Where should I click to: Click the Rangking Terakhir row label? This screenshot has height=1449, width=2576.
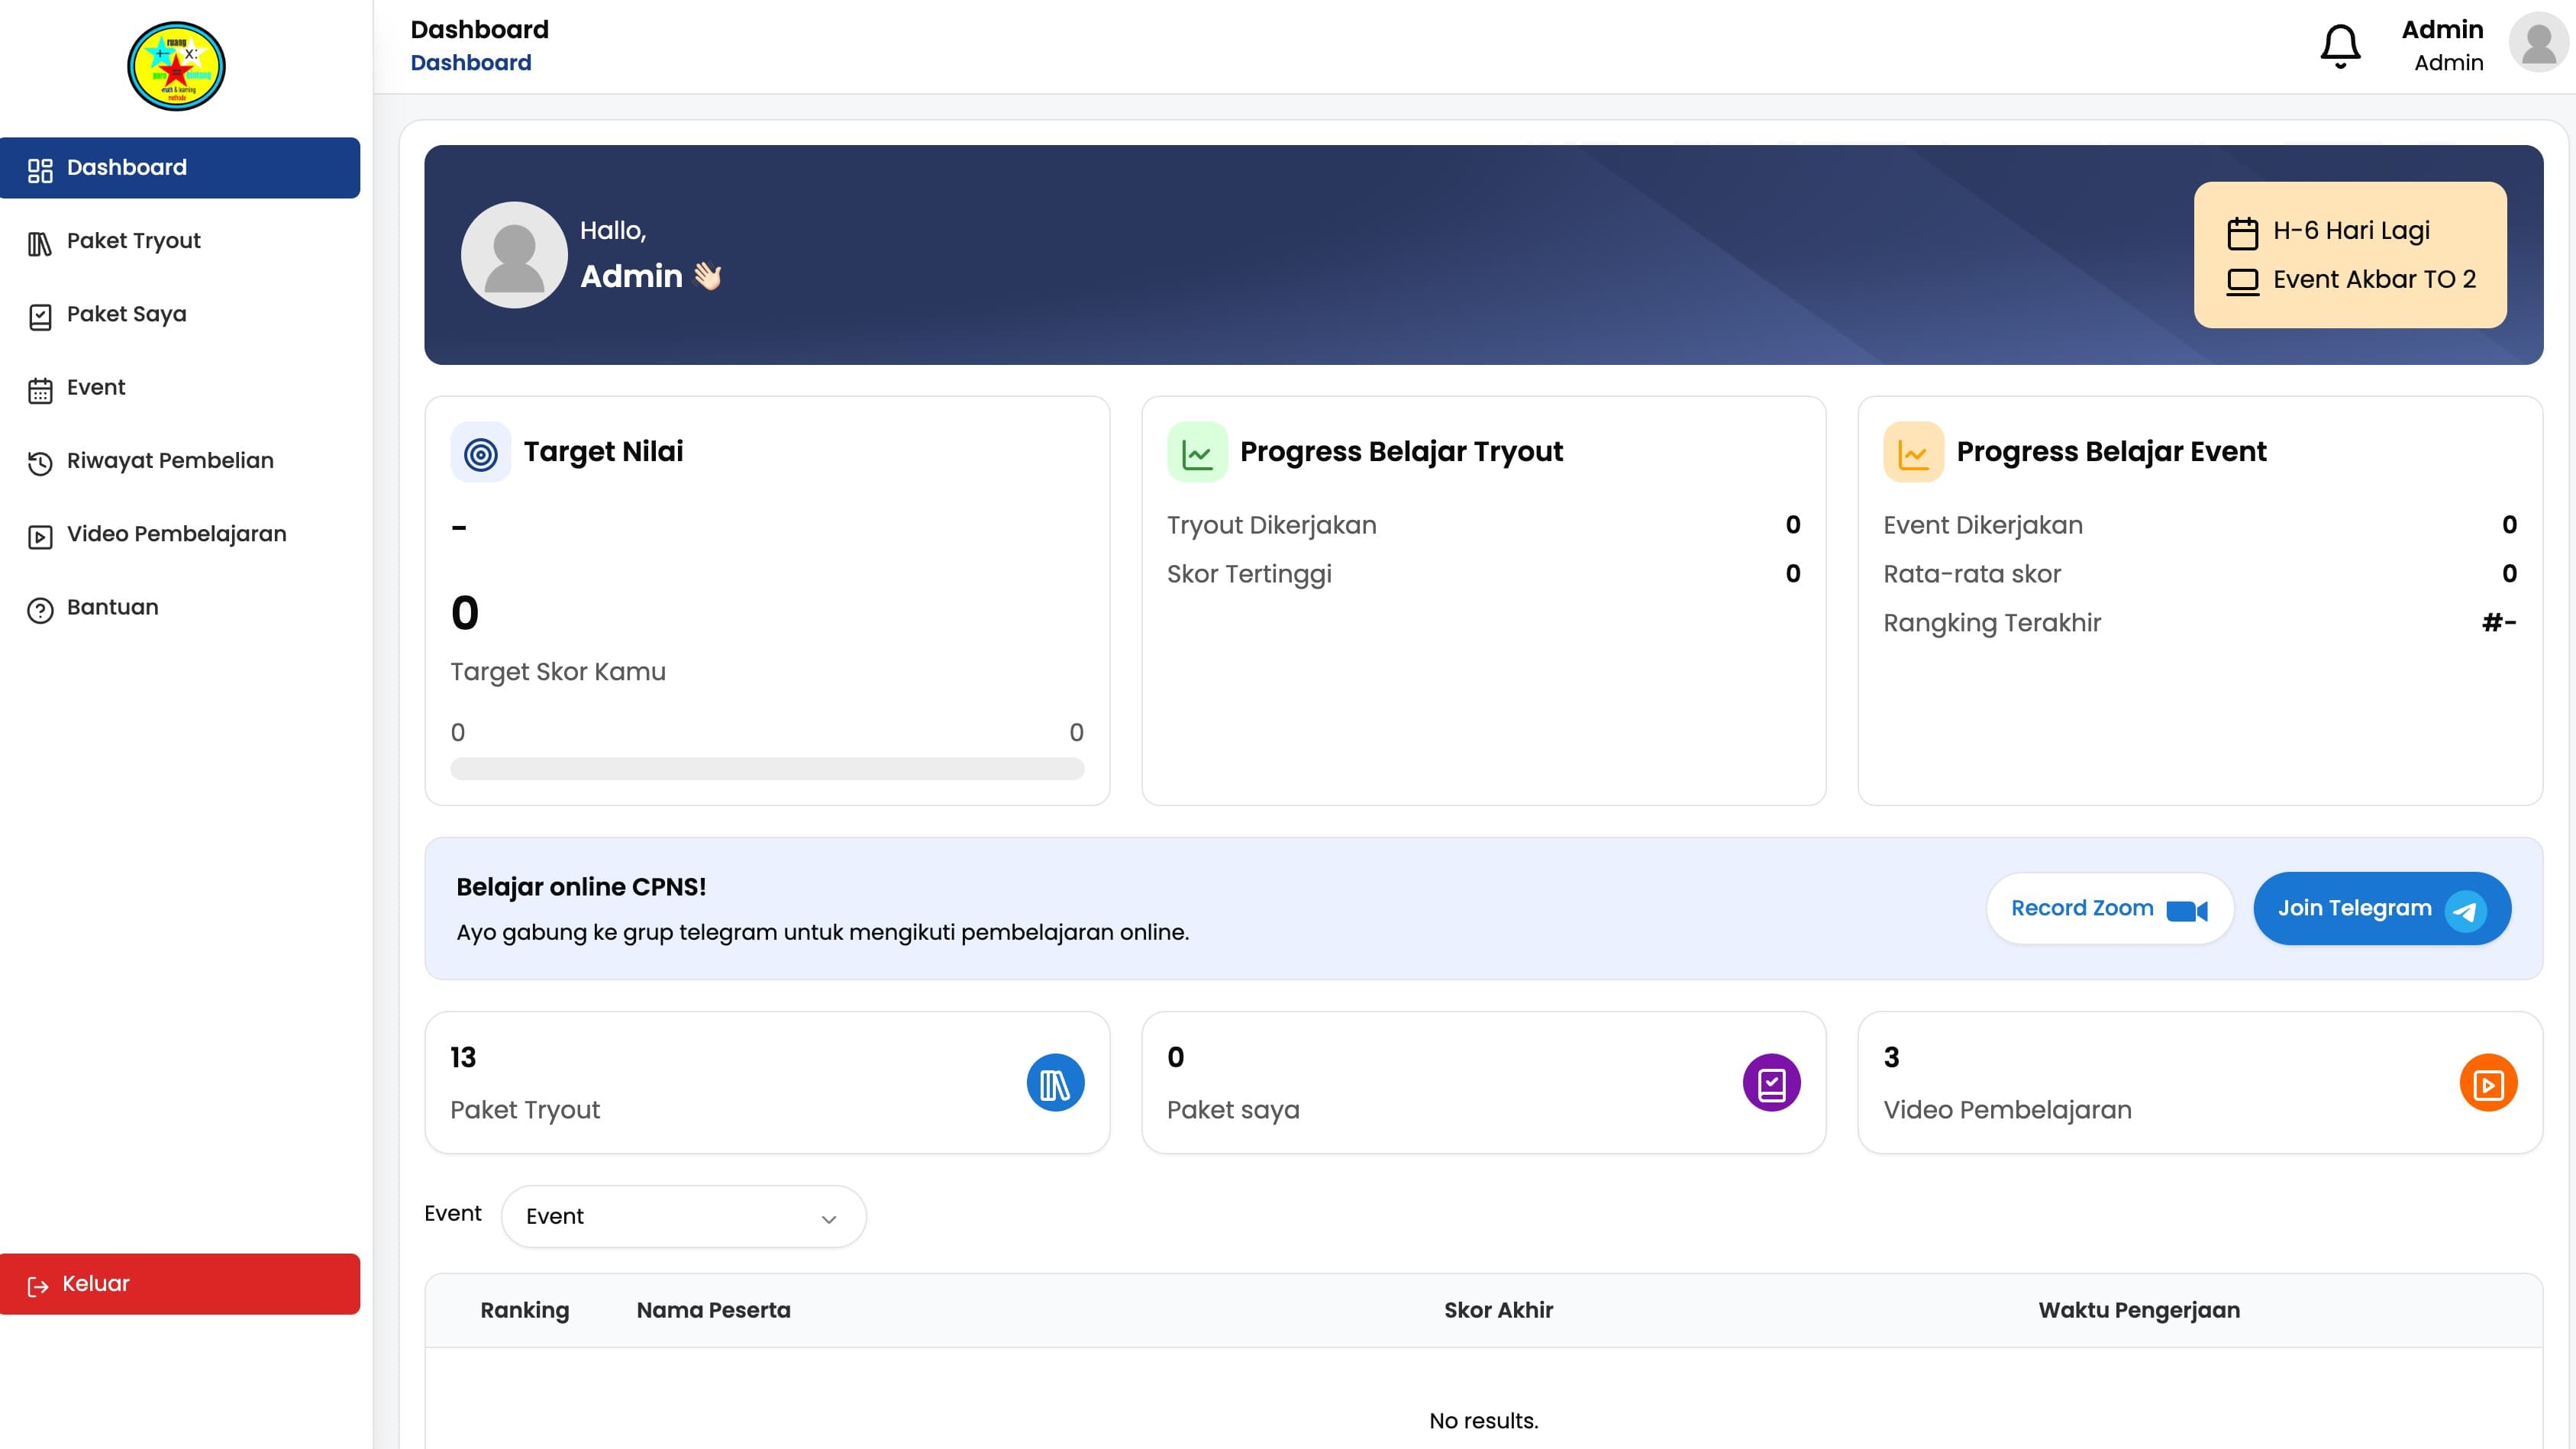click(x=1992, y=624)
